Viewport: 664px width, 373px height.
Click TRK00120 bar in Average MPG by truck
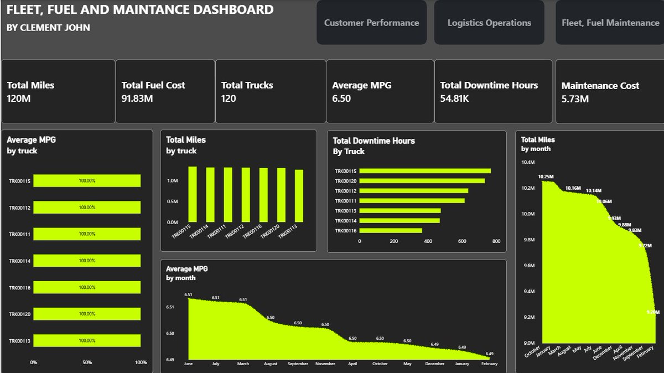click(x=87, y=314)
